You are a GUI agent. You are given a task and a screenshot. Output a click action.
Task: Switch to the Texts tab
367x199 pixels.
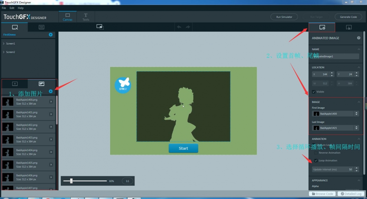point(86,17)
